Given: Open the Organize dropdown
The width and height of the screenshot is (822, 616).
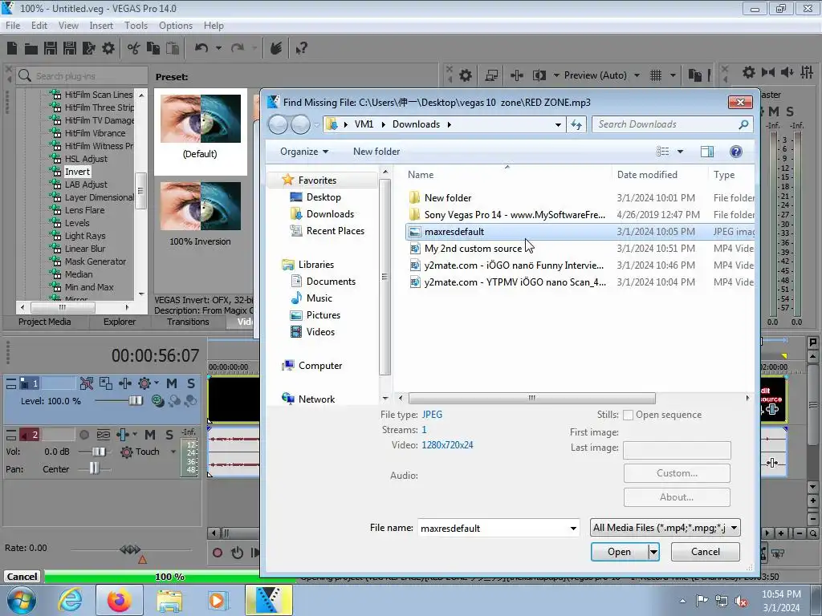Looking at the screenshot, I should pos(304,152).
